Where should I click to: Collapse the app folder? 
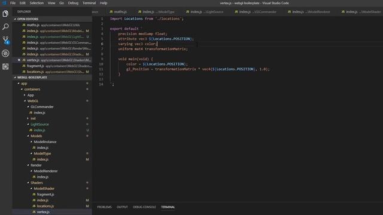[19, 84]
